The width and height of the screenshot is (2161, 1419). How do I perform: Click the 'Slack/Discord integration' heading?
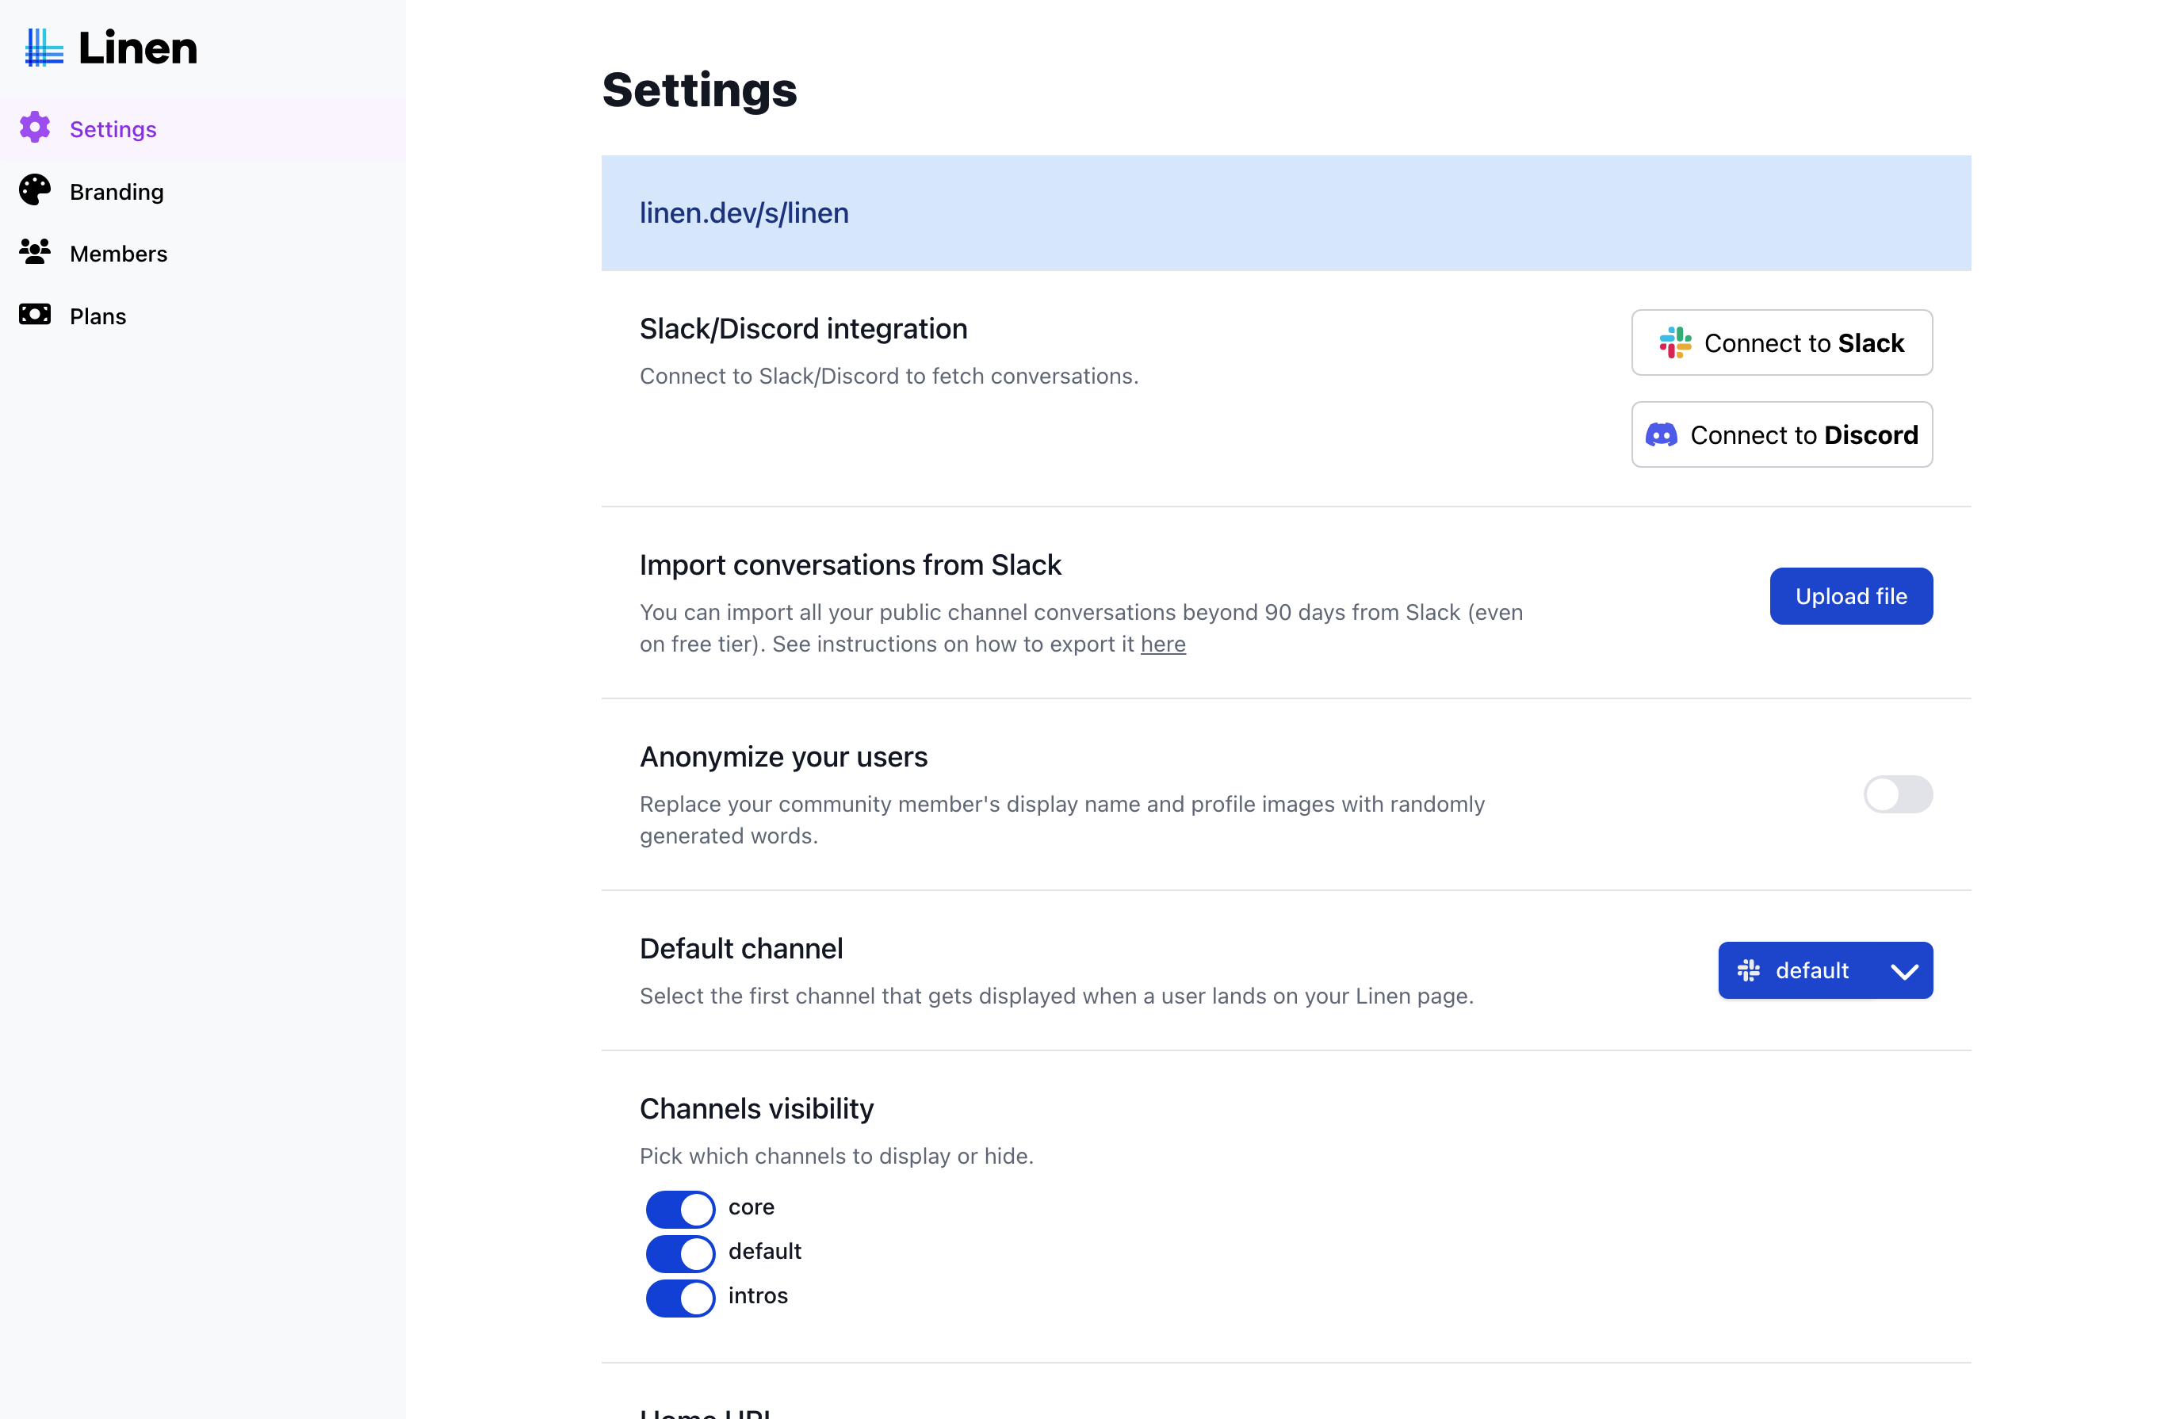click(x=804, y=329)
